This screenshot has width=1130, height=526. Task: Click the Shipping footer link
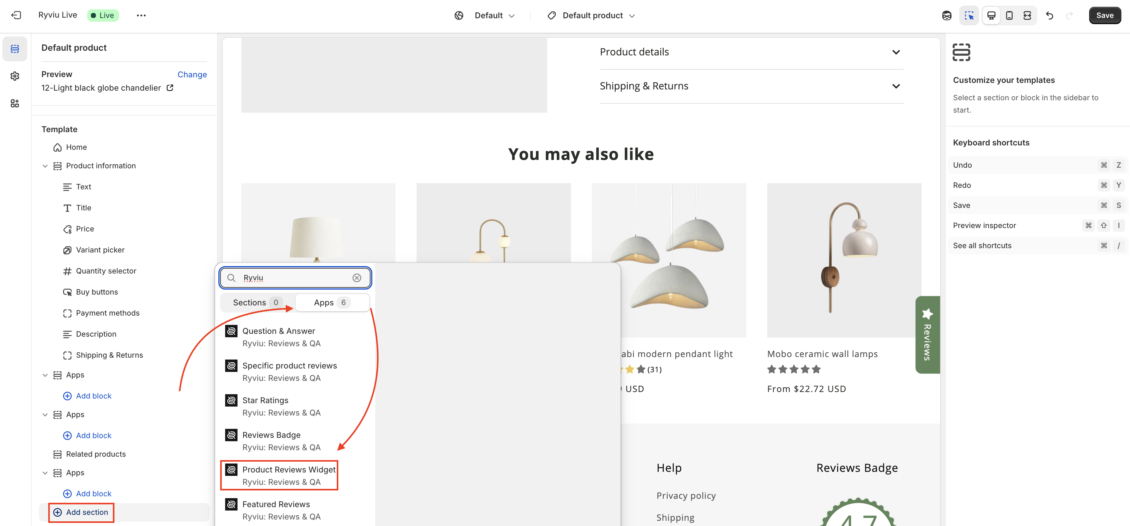[x=675, y=518]
